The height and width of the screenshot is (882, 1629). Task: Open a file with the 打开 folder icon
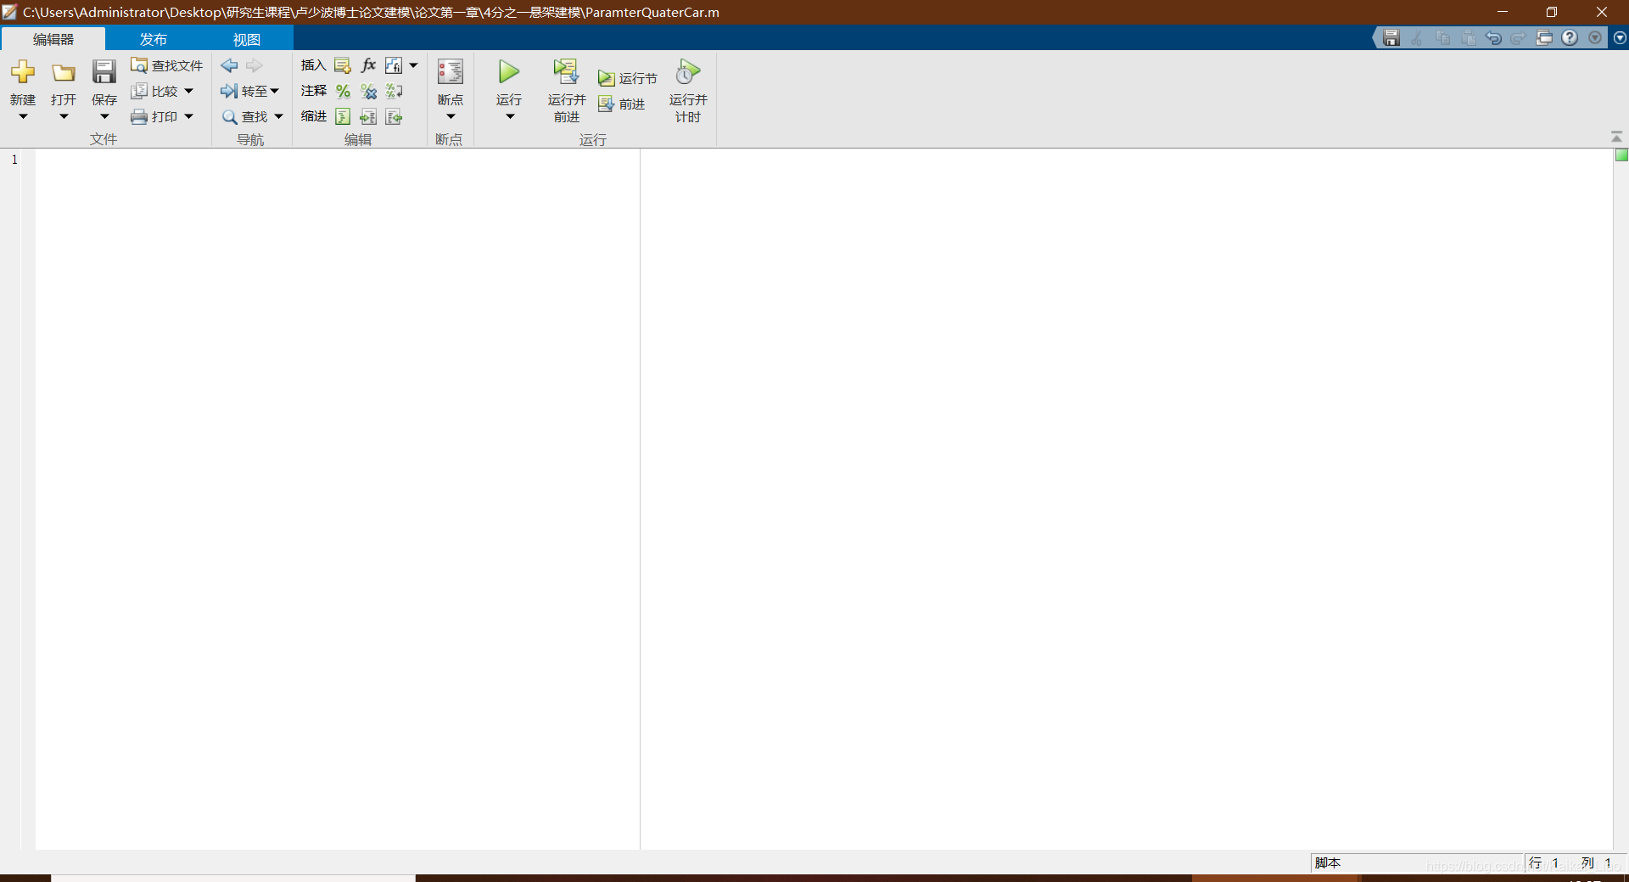click(x=64, y=73)
